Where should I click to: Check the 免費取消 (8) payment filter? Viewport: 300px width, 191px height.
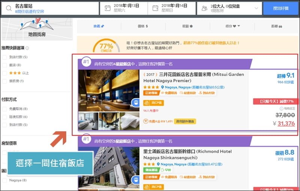click(4, 109)
